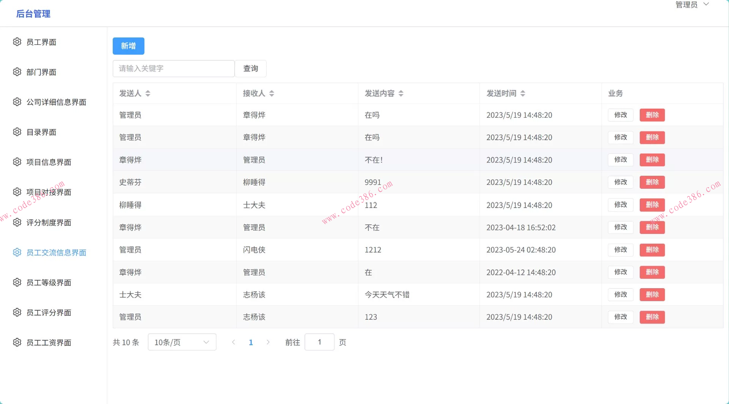Delete the 123 message row
This screenshot has width=729, height=404.
pyautogui.click(x=652, y=317)
